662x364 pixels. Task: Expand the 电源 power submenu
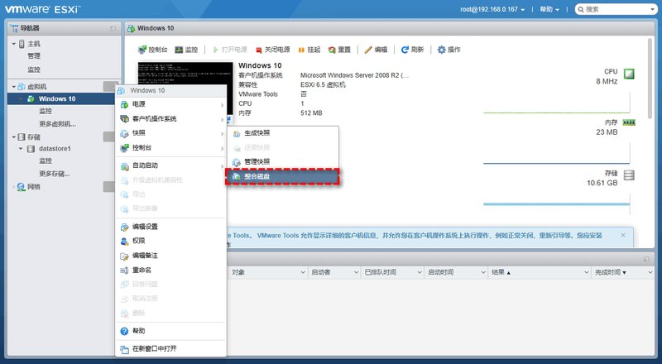[171, 104]
